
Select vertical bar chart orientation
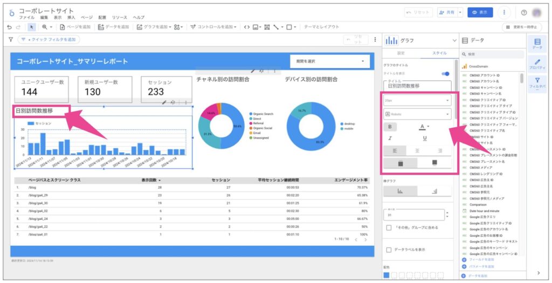click(x=401, y=191)
